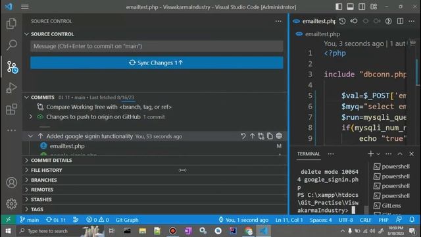421x237 pixels.
Task: Open emailtest.php in commit file list
Action: pyautogui.click(x=67, y=146)
